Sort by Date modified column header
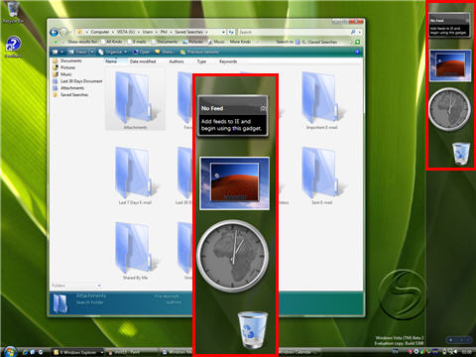The height and width of the screenshot is (357, 476). tap(143, 61)
